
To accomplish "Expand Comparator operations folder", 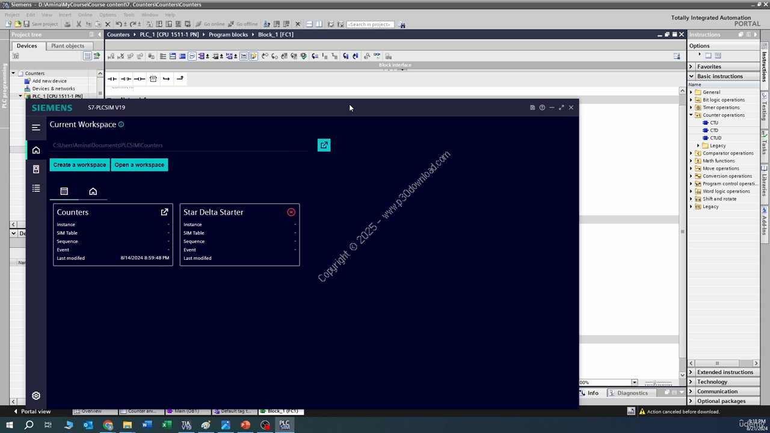I will pyautogui.click(x=691, y=153).
